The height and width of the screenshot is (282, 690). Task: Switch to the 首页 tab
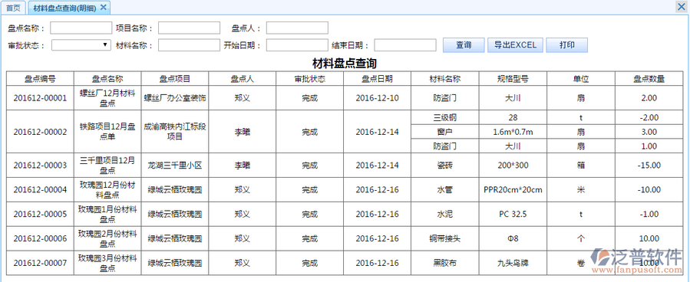13,8
